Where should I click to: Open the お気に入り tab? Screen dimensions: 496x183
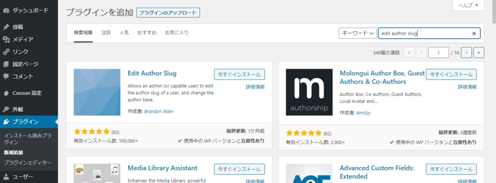(177, 32)
